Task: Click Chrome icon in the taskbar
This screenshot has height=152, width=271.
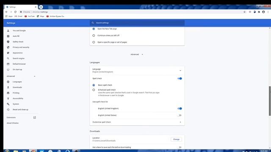Action: (33, 151)
